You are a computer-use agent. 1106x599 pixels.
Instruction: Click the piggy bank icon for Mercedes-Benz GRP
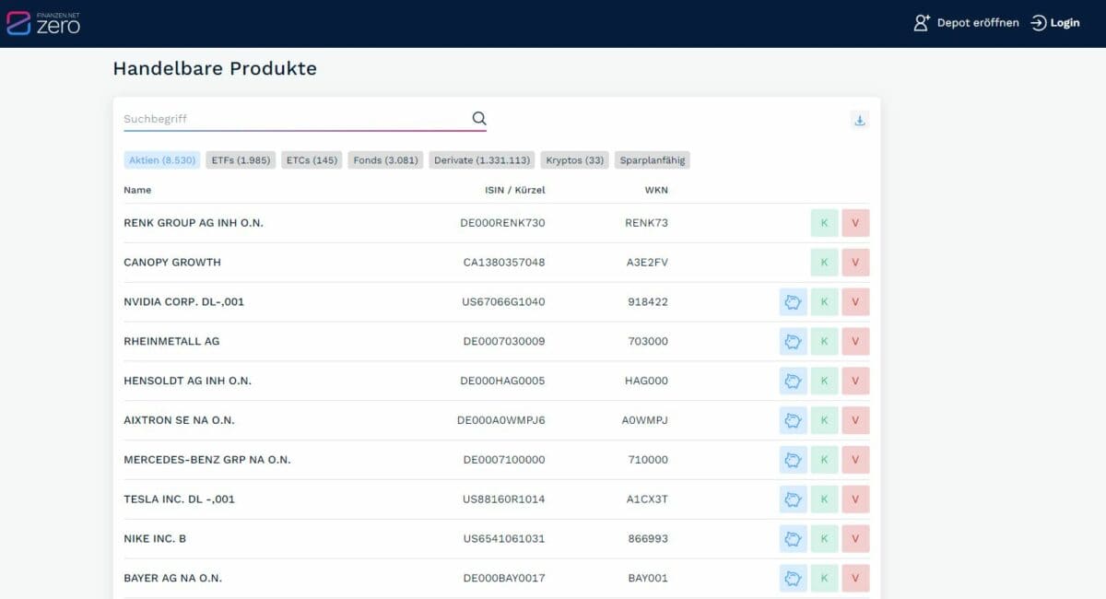[793, 459]
